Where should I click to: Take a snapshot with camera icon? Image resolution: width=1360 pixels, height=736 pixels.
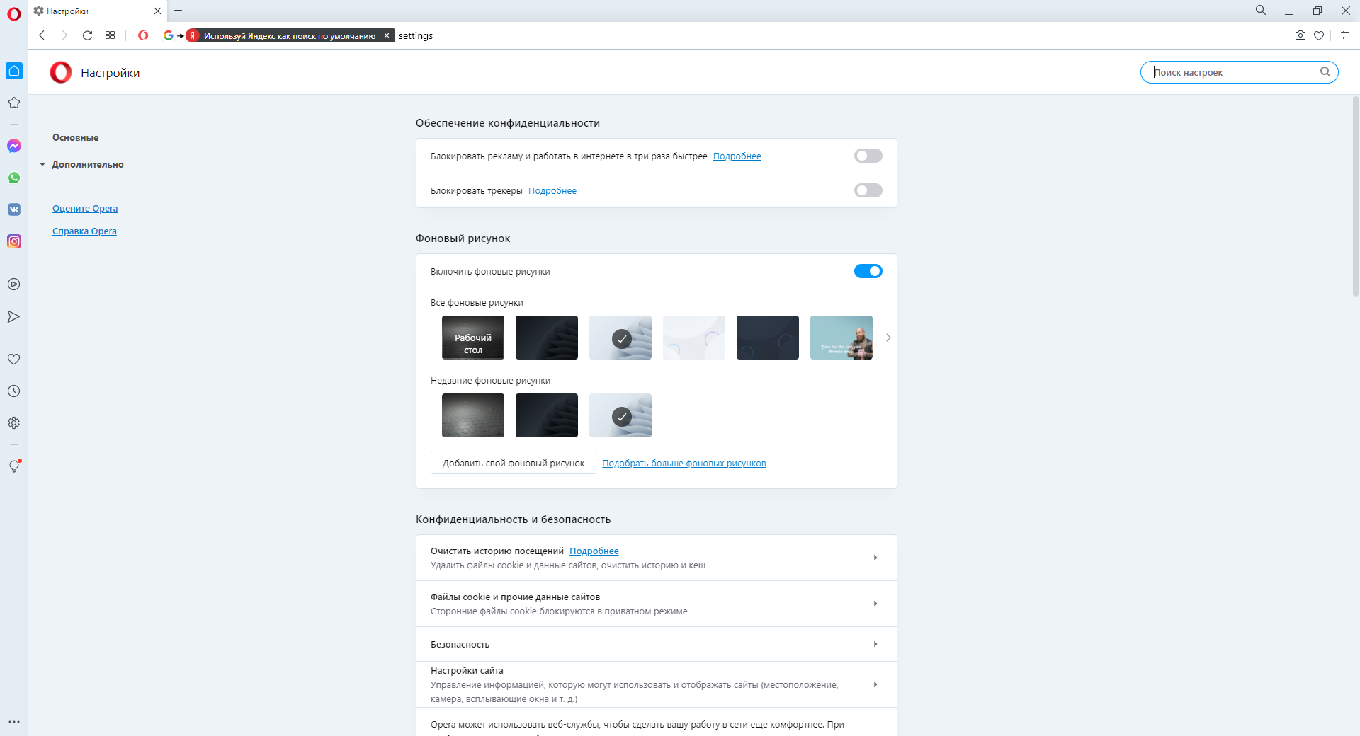(1300, 35)
